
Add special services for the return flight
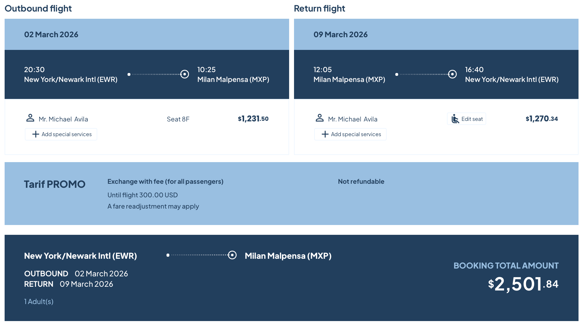[351, 134]
